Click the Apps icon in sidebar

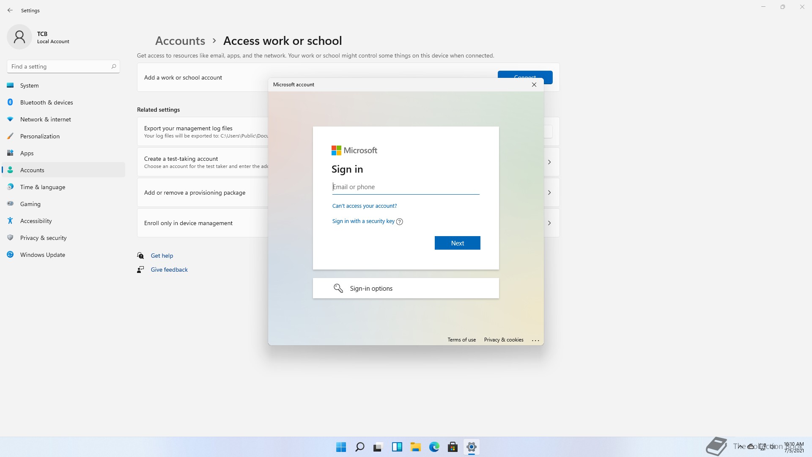pos(10,153)
